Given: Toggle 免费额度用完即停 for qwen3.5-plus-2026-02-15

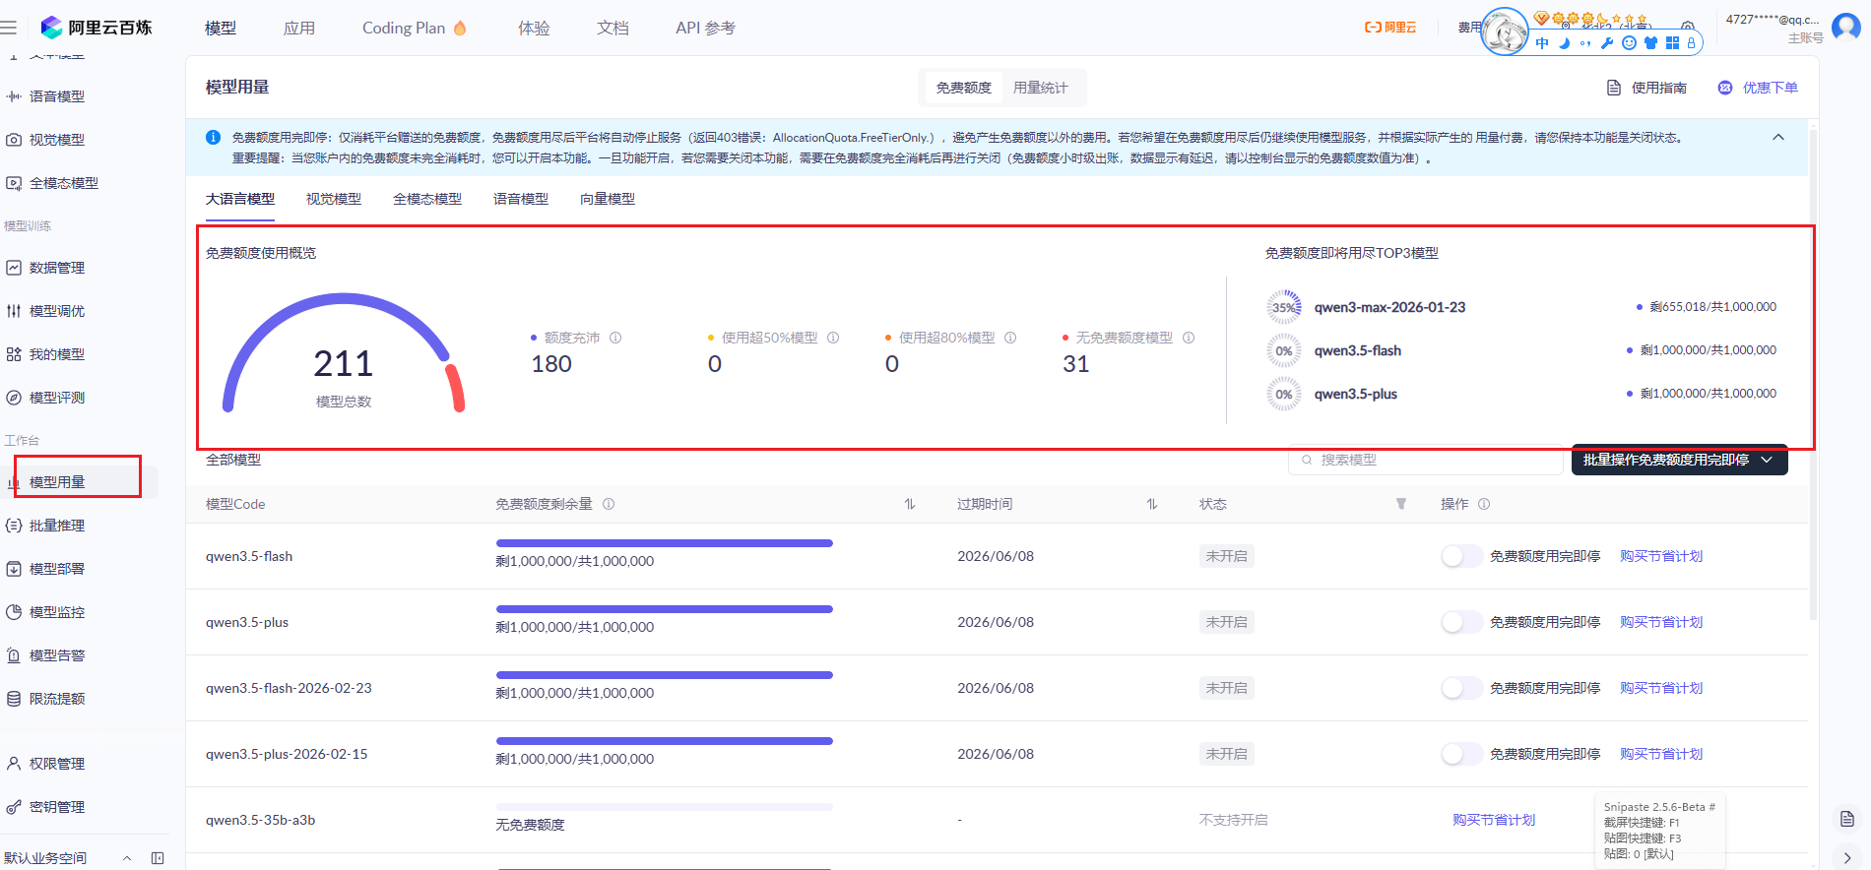Looking at the screenshot, I should pyautogui.click(x=1461, y=754).
